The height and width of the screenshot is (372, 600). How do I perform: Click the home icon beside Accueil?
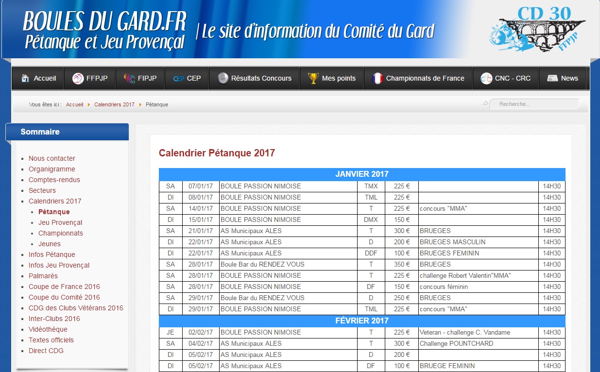click(x=25, y=78)
